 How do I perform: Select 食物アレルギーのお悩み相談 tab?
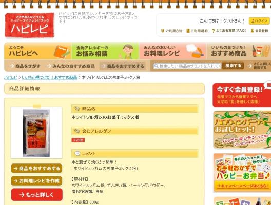(105, 51)
